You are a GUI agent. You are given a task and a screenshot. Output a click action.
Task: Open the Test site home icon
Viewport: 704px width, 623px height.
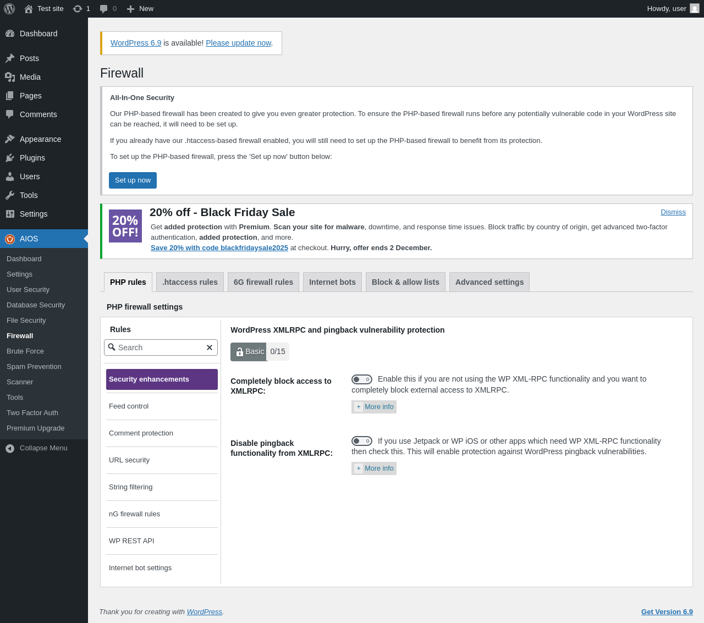click(x=29, y=9)
